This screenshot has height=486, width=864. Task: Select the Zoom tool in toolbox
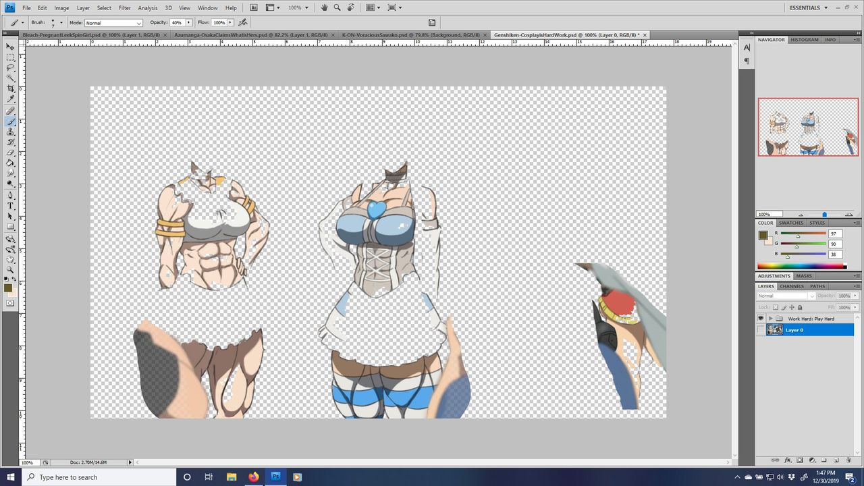tap(10, 270)
